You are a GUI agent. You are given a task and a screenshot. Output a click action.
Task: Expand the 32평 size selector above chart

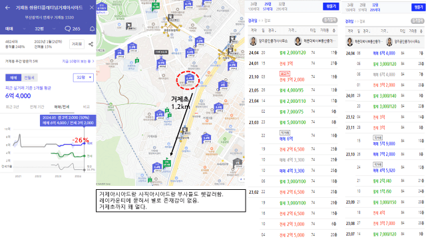tap(83, 78)
